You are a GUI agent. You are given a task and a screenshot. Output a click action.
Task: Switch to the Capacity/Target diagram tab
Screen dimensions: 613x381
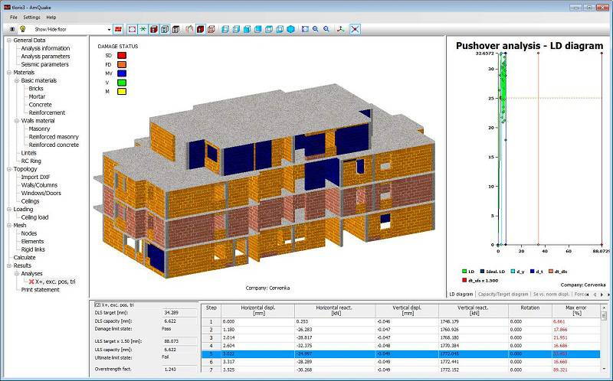coord(503,294)
